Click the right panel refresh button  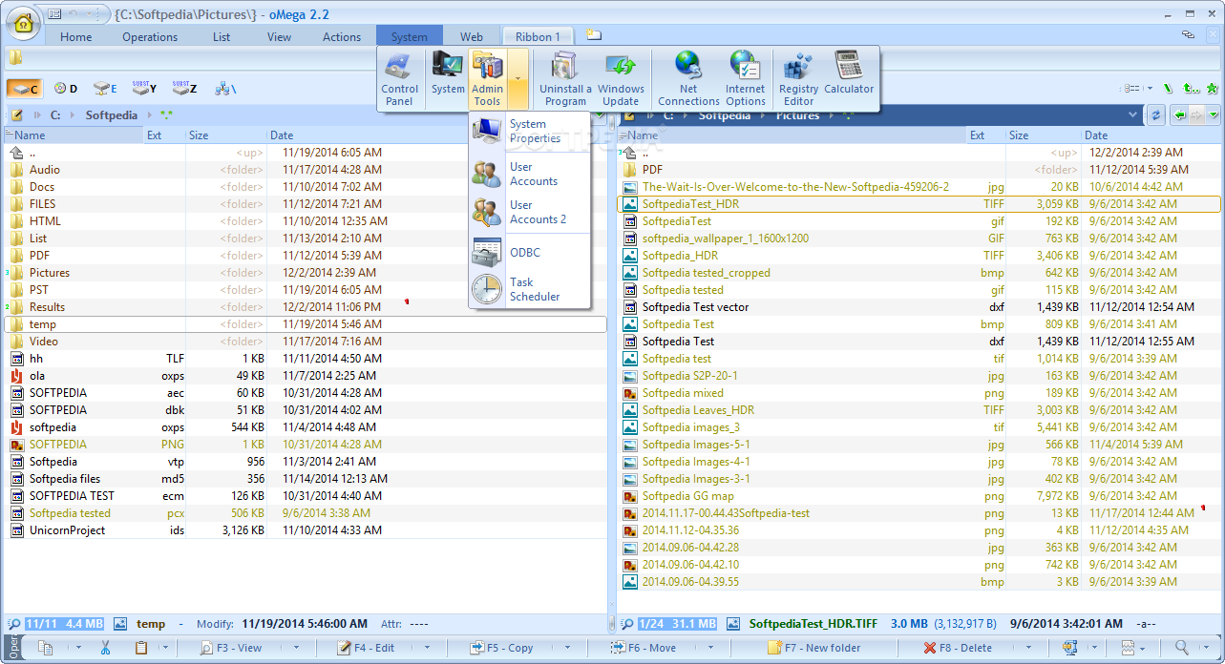pos(1156,114)
